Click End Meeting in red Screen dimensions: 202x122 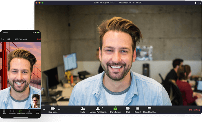pyautogui.click(x=194, y=110)
